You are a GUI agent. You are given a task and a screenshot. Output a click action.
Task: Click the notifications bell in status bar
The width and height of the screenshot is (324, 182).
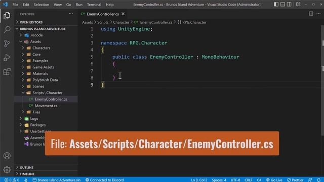click(x=318, y=180)
